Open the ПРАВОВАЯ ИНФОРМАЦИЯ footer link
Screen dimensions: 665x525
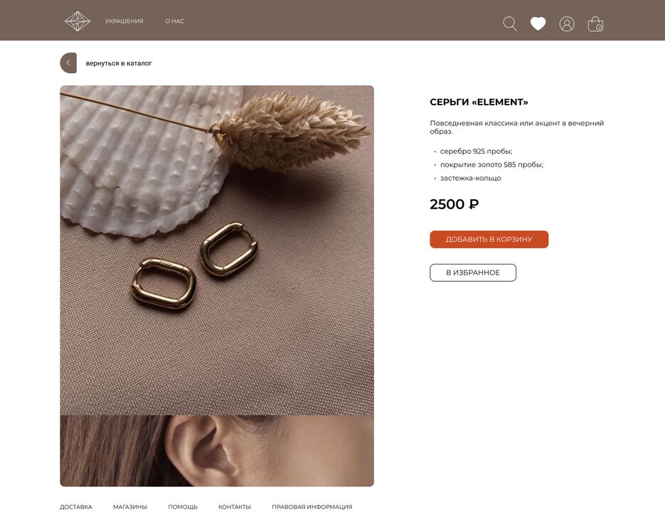312,507
